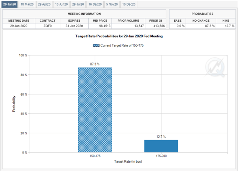Click the CONTRACT column header
The width and height of the screenshot is (238, 171).
[x=48, y=21]
